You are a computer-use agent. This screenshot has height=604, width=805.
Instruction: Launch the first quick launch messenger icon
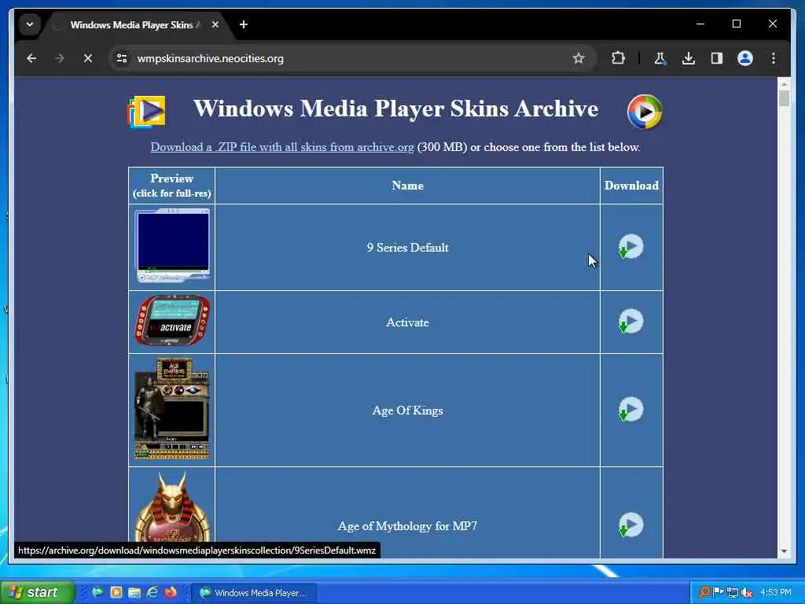coord(97,592)
